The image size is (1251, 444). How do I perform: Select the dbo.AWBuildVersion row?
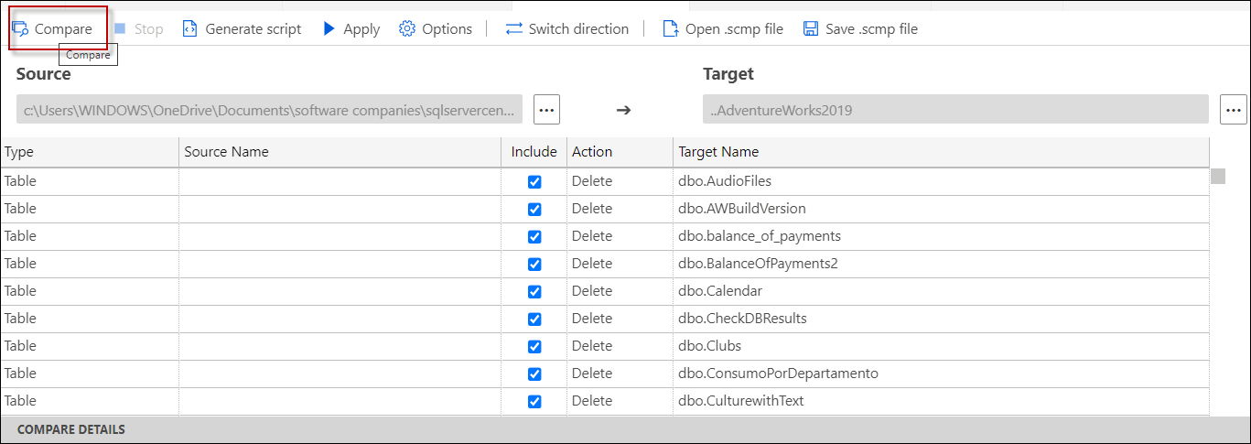coord(741,209)
